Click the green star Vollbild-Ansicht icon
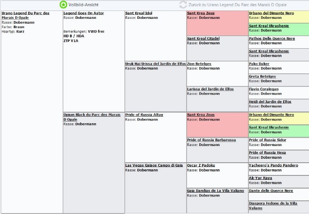 [x=63, y=5]
